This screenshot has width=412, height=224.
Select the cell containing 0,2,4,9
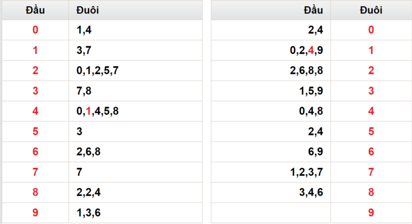click(x=271, y=50)
